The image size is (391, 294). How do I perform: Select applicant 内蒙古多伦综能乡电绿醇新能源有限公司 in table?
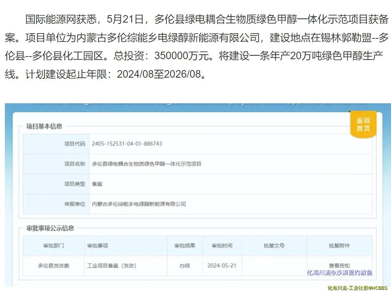[139, 204]
